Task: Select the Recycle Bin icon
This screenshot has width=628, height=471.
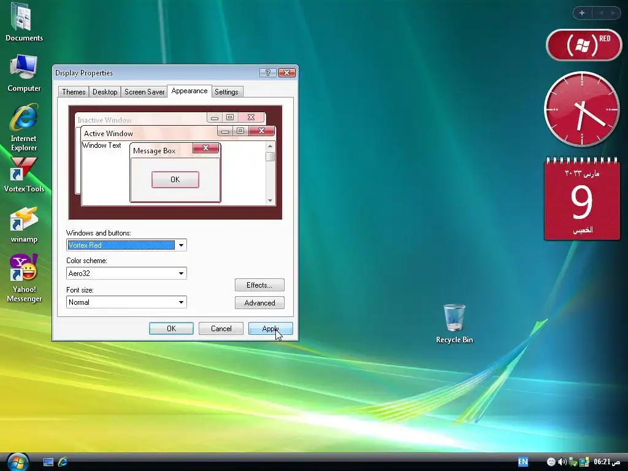Action: coord(454,324)
